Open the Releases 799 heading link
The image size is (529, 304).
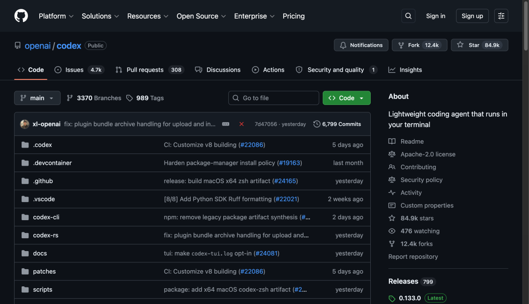(411, 281)
